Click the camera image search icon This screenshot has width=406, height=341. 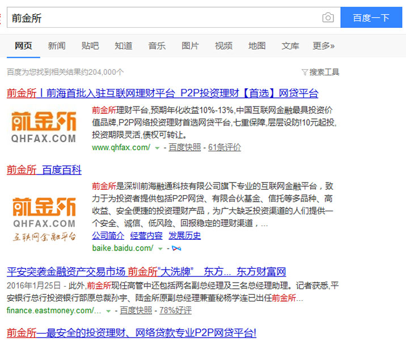pos(328,18)
